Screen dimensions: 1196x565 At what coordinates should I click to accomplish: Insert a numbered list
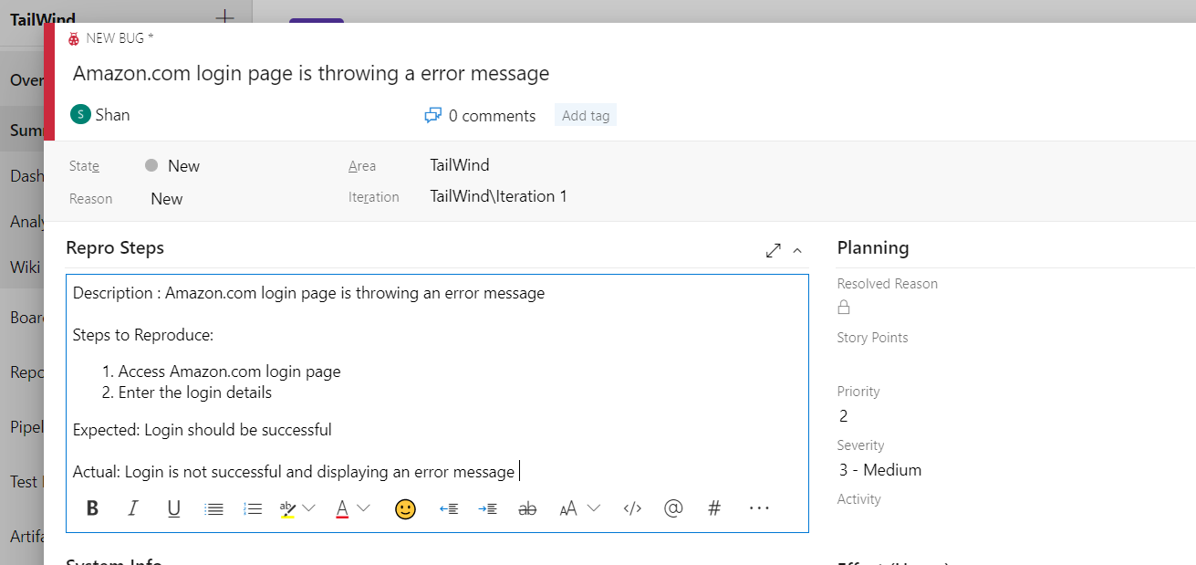pyautogui.click(x=254, y=509)
